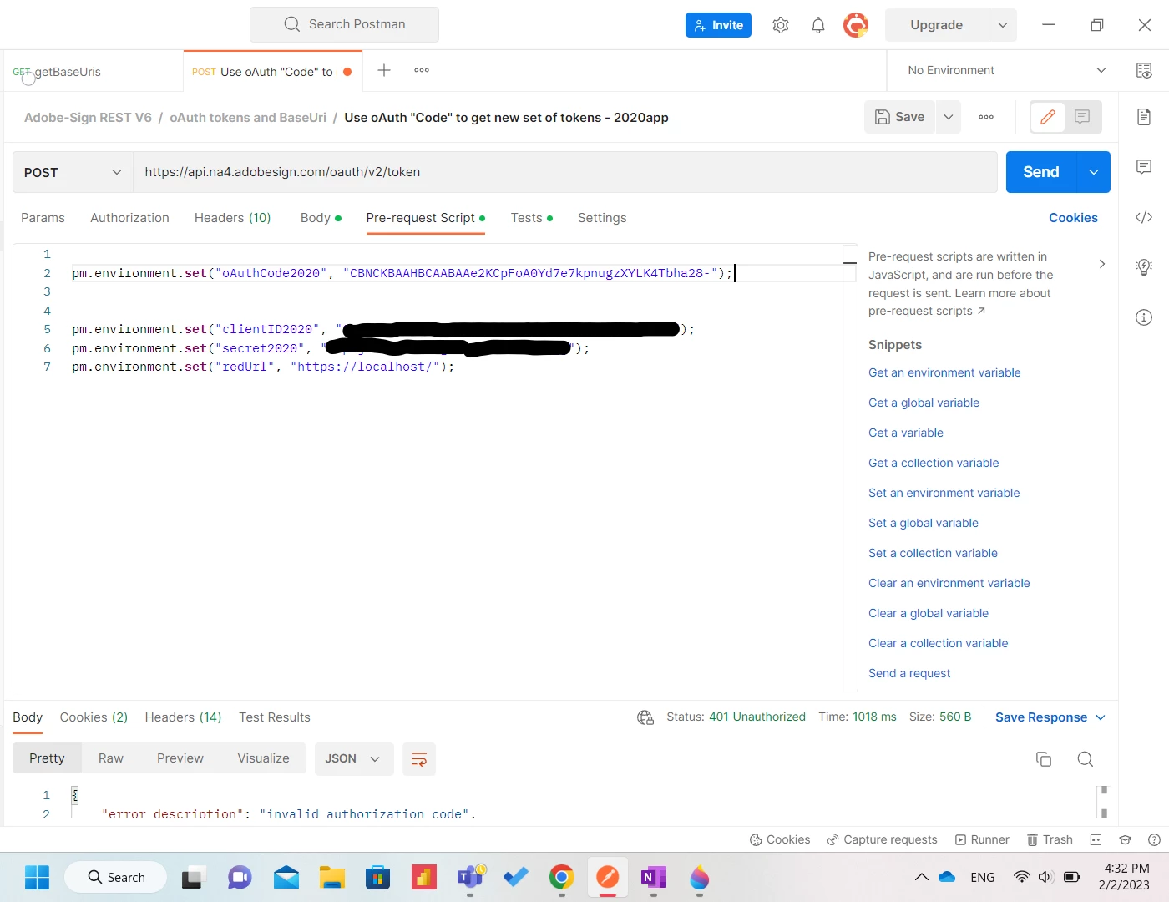Click the Cookies link near Send

tap(1073, 218)
